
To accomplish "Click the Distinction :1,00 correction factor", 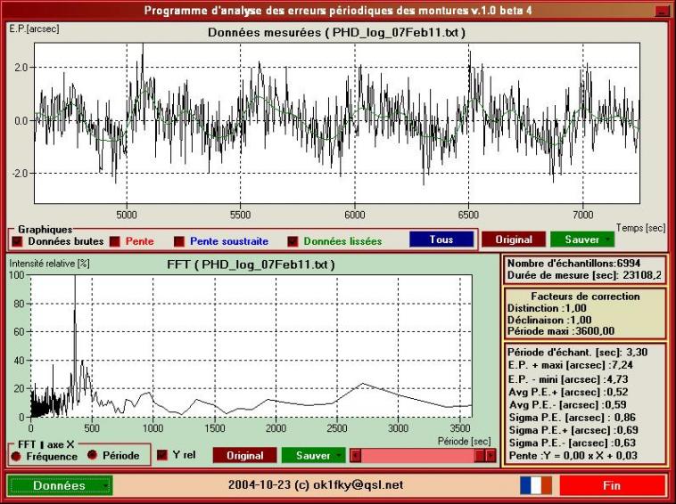I will (547, 308).
